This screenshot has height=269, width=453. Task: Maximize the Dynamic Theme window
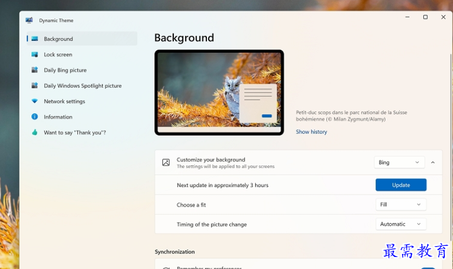425,17
